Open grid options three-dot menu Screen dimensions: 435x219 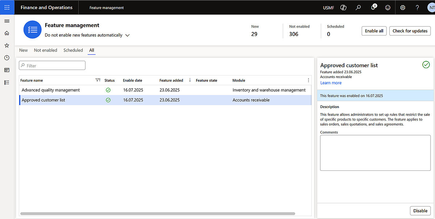[308, 80]
